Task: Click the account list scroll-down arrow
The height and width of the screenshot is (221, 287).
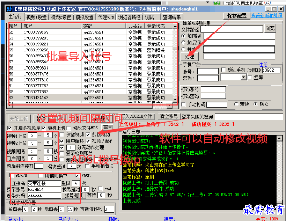Action: pos(175,100)
